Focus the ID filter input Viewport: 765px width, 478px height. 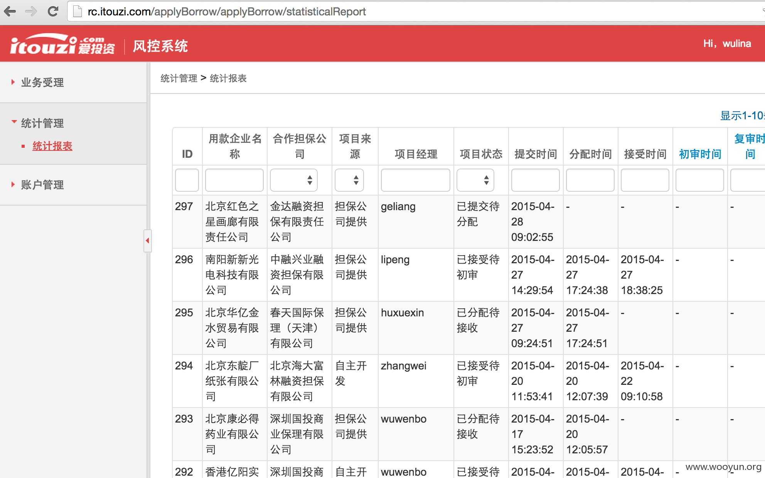[x=187, y=180]
